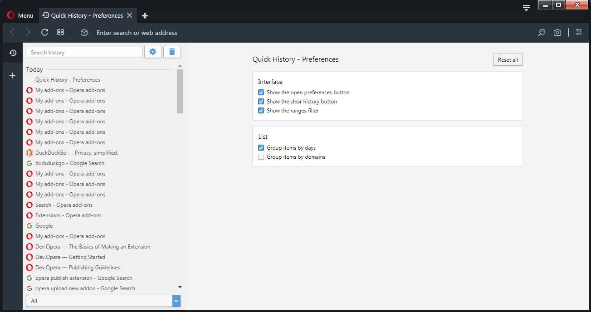Open the Speed Dial grid icon
Viewport: 591px width, 312px height.
coord(60,32)
